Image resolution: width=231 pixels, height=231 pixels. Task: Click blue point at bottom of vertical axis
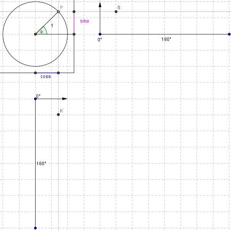coord(35,228)
